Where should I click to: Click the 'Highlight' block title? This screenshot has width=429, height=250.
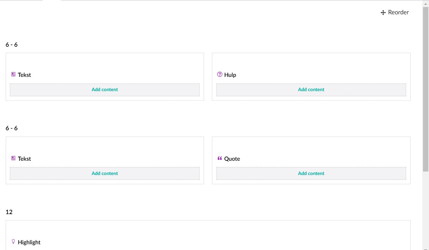point(29,242)
